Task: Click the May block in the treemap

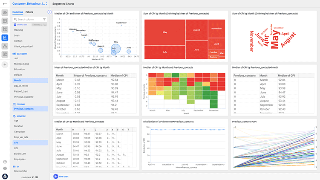Action: [165, 32]
